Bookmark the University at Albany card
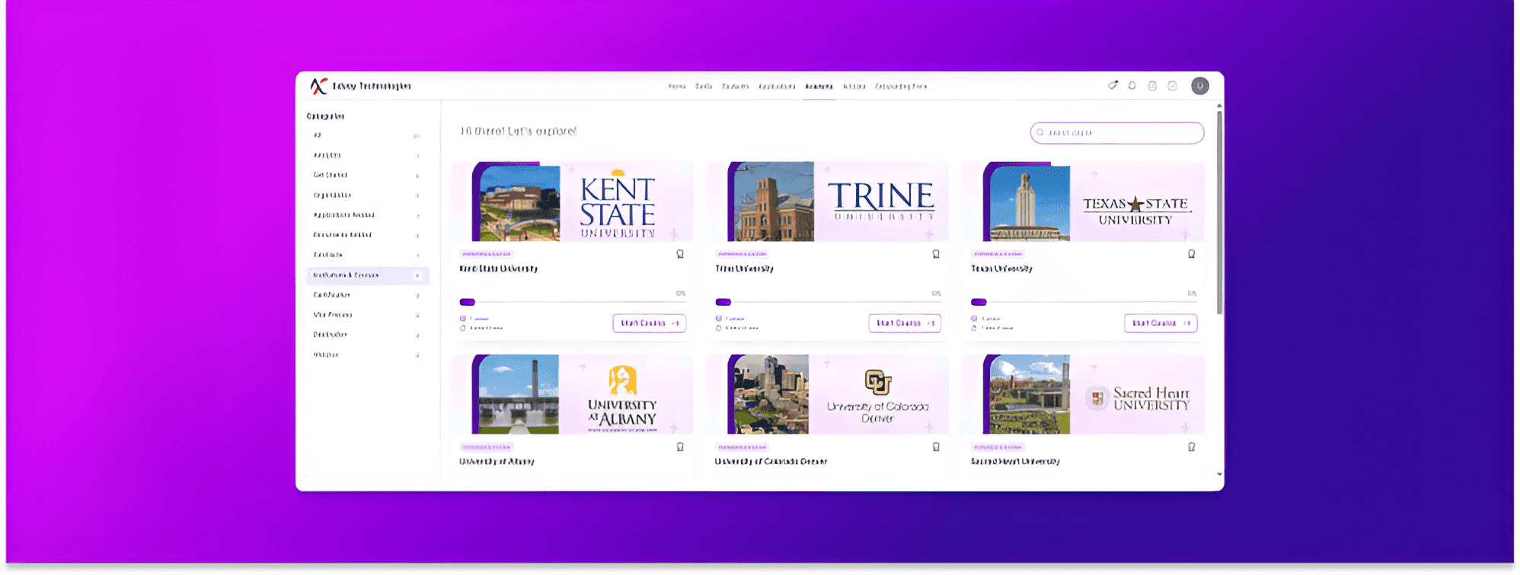 coord(680,447)
